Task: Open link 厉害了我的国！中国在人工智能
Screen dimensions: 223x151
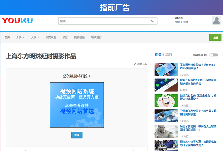Action: 198,128
